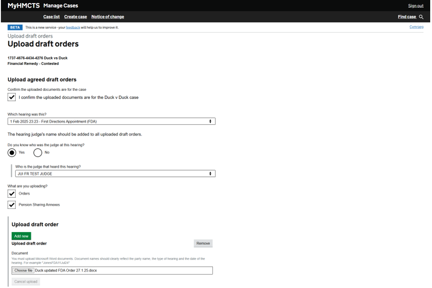This screenshot has height=288, width=432.
Task: Open the Create case menu item
Action: click(76, 17)
